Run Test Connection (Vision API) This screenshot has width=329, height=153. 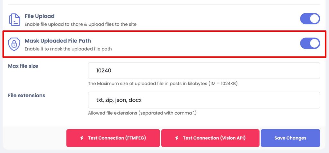point(210,138)
